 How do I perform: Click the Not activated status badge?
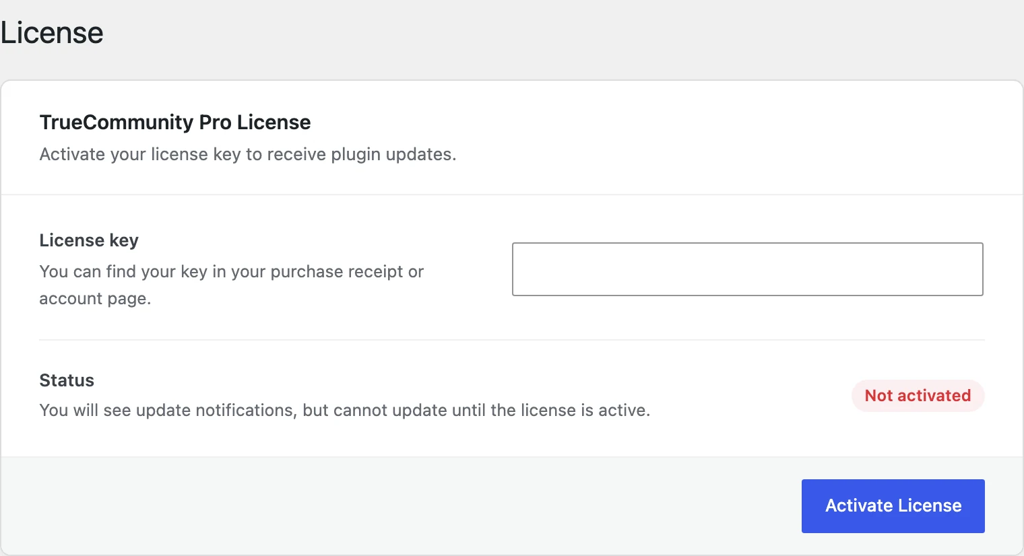point(918,396)
